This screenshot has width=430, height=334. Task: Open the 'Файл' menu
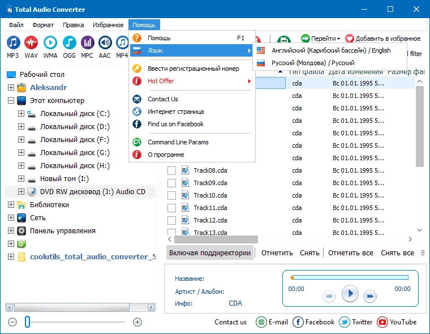[x=16, y=25]
